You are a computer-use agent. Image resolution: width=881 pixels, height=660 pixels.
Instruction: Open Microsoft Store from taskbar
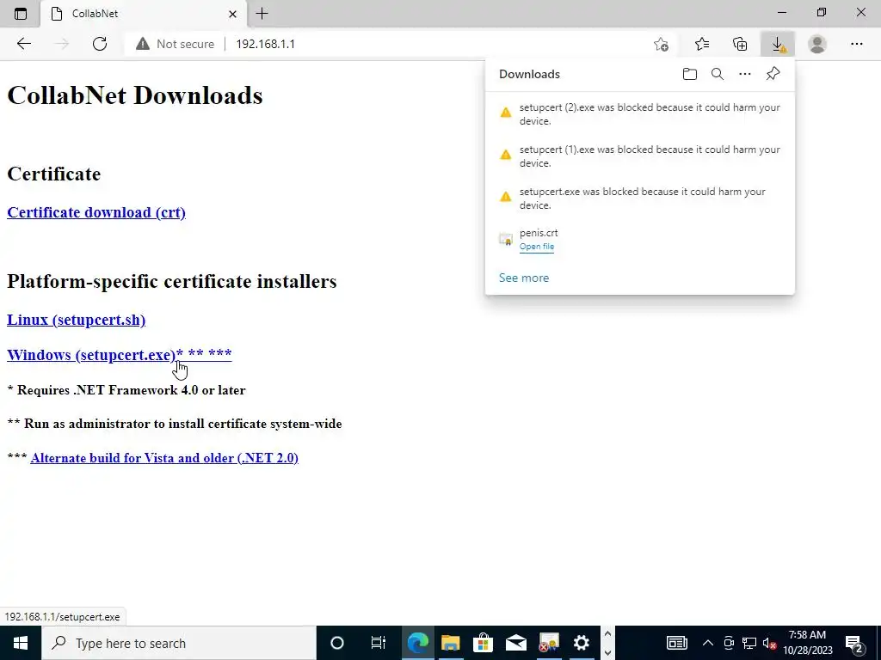coord(483,643)
